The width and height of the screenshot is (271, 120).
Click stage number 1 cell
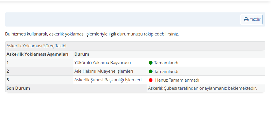tap(39, 63)
